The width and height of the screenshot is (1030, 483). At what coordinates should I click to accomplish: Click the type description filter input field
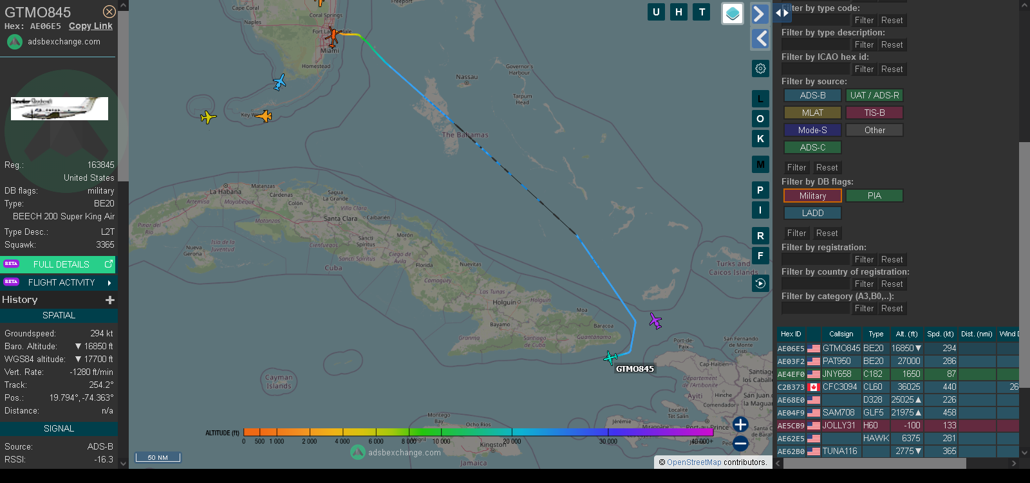point(816,44)
